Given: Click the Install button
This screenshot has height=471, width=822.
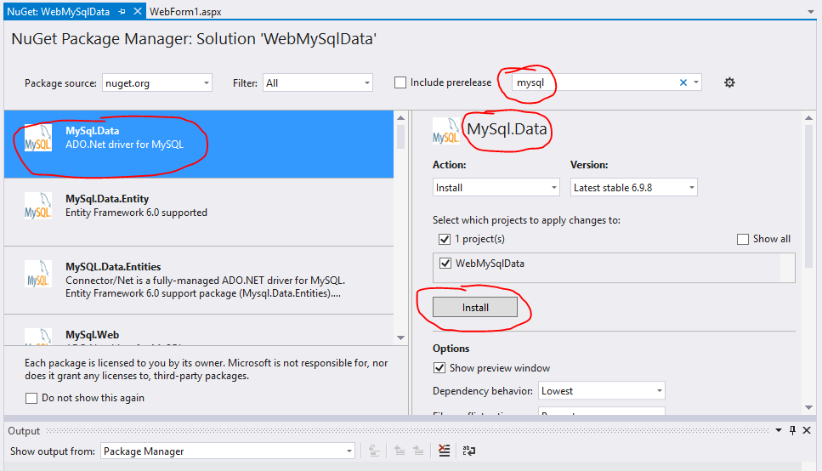Looking at the screenshot, I should (475, 307).
